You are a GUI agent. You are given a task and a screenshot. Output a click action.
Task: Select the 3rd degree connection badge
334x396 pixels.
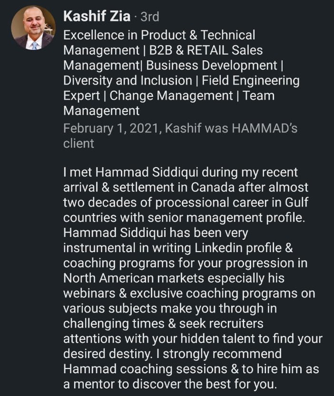tap(150, 17)
